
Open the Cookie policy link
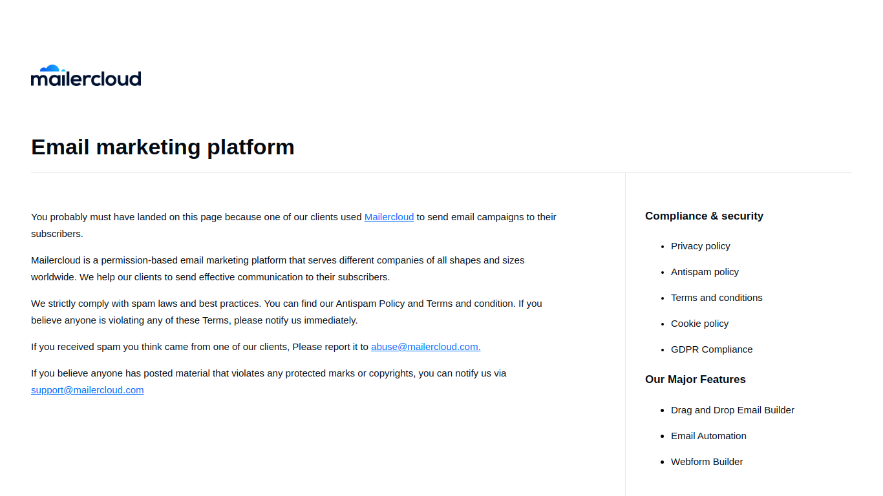699,324
